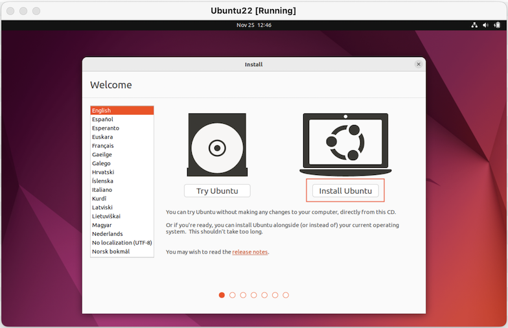
Task: Click the Try Ubuntu button
Action: [x=217, y=191]
